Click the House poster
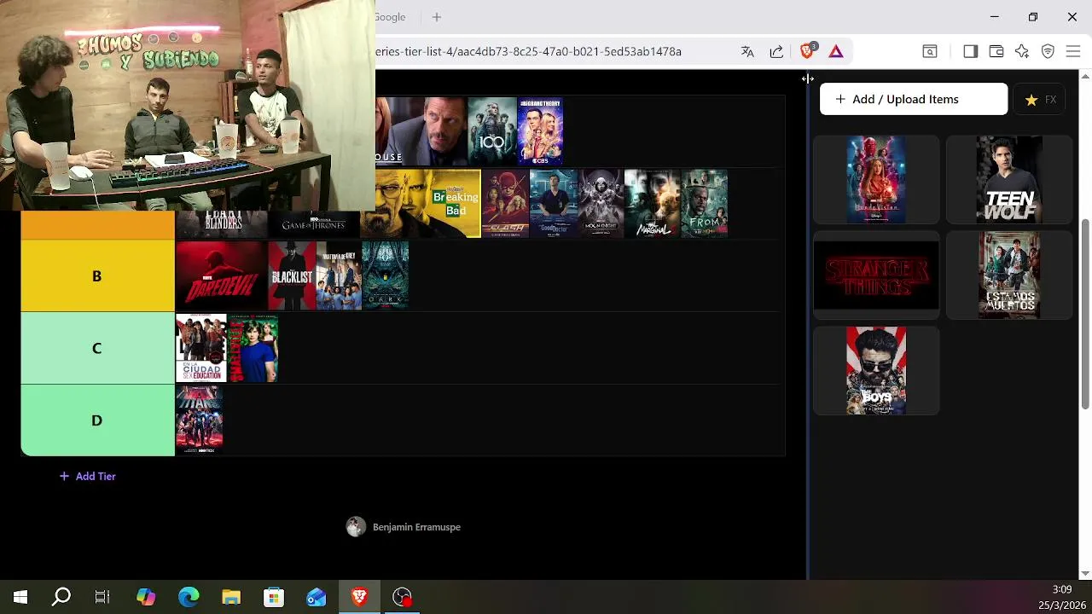 421,131
